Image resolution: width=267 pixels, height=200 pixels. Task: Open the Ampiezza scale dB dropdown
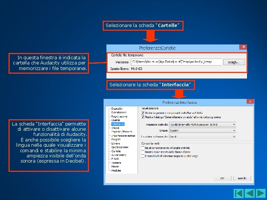(202, 124)
